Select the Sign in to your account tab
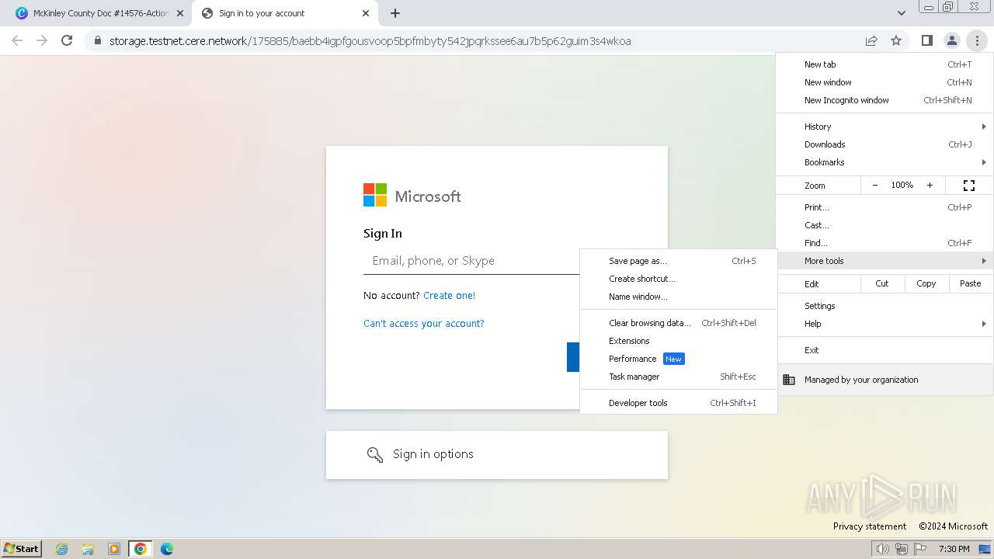This screenshot has height=559, width=994. (284, 13)
